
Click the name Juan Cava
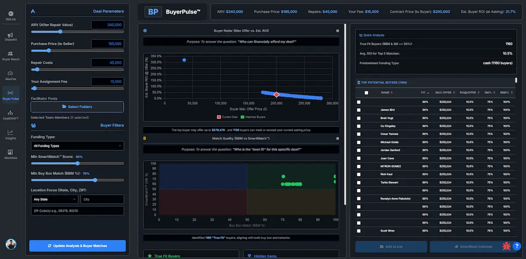pos(387,158)
